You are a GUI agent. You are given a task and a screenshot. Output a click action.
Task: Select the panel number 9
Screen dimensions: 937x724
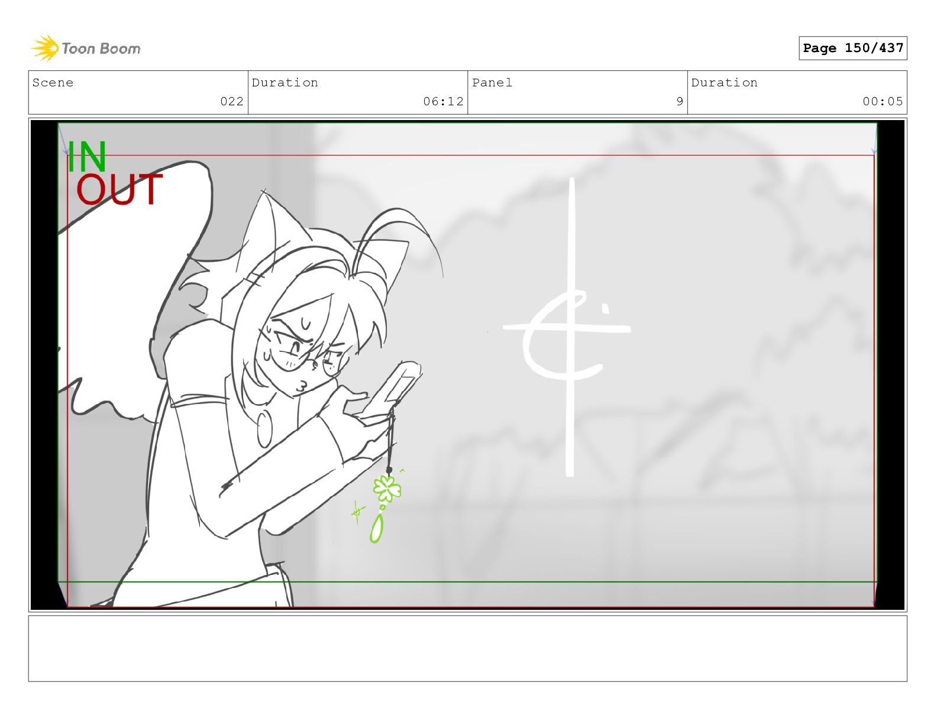[x=680, y=101]
